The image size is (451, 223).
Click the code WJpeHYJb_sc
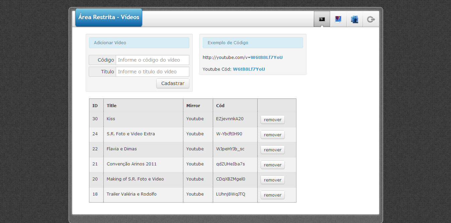(230, 149)
